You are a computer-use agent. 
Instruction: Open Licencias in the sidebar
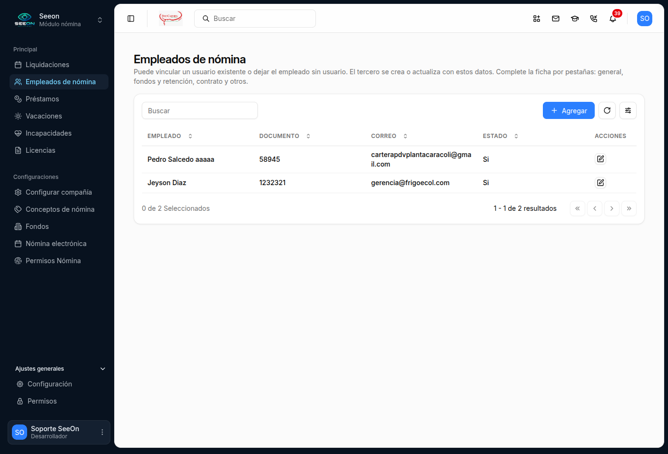click(x=59, y=150)
